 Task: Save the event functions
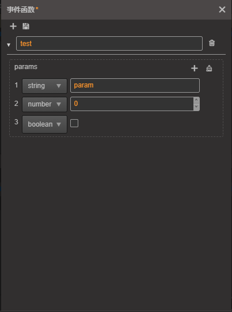click(26, 26)
